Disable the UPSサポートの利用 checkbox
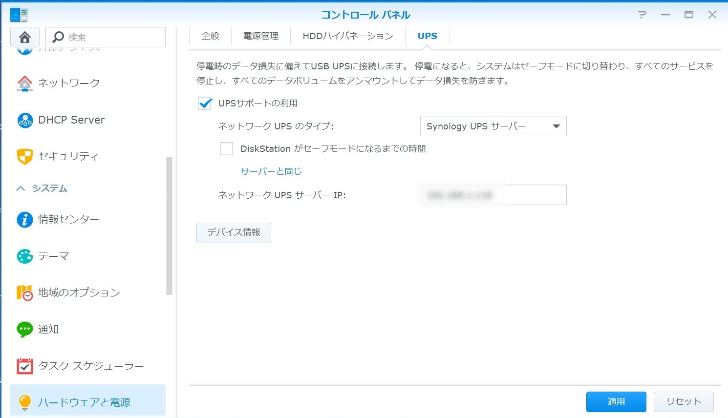The height and width of the screenshot is (418, 728). tap(205, 103)
